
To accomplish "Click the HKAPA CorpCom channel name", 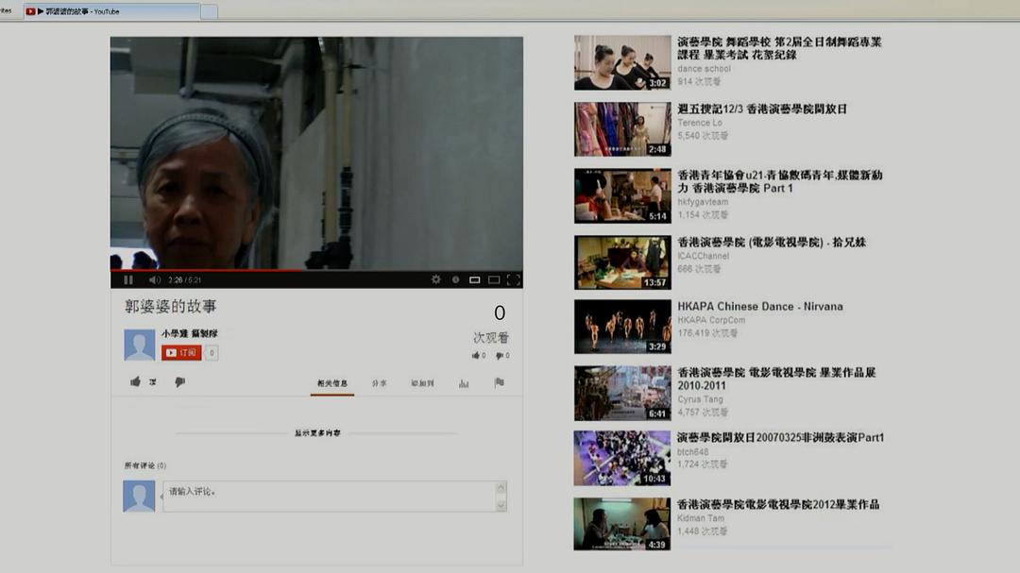I will pyautogui.click(x=711, y=320).
